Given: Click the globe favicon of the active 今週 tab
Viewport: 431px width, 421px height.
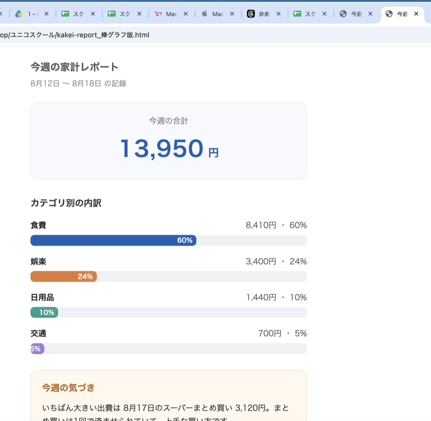Looking at the screenshot, I should point(389,14).
